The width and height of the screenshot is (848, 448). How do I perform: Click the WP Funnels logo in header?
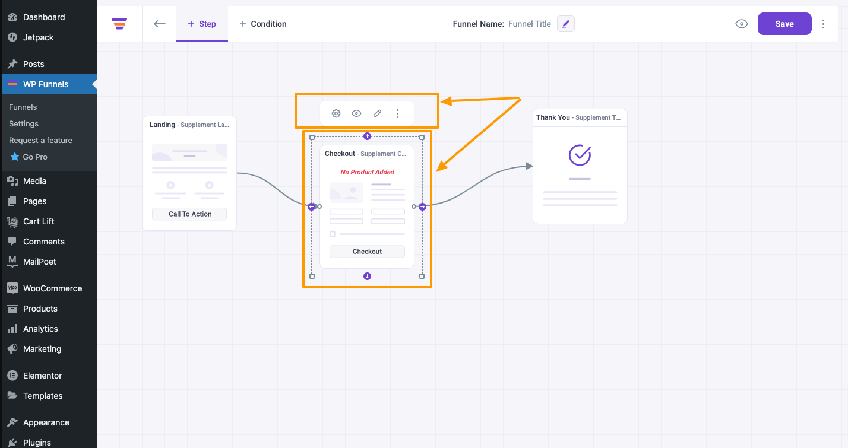[x=119, y=24]
